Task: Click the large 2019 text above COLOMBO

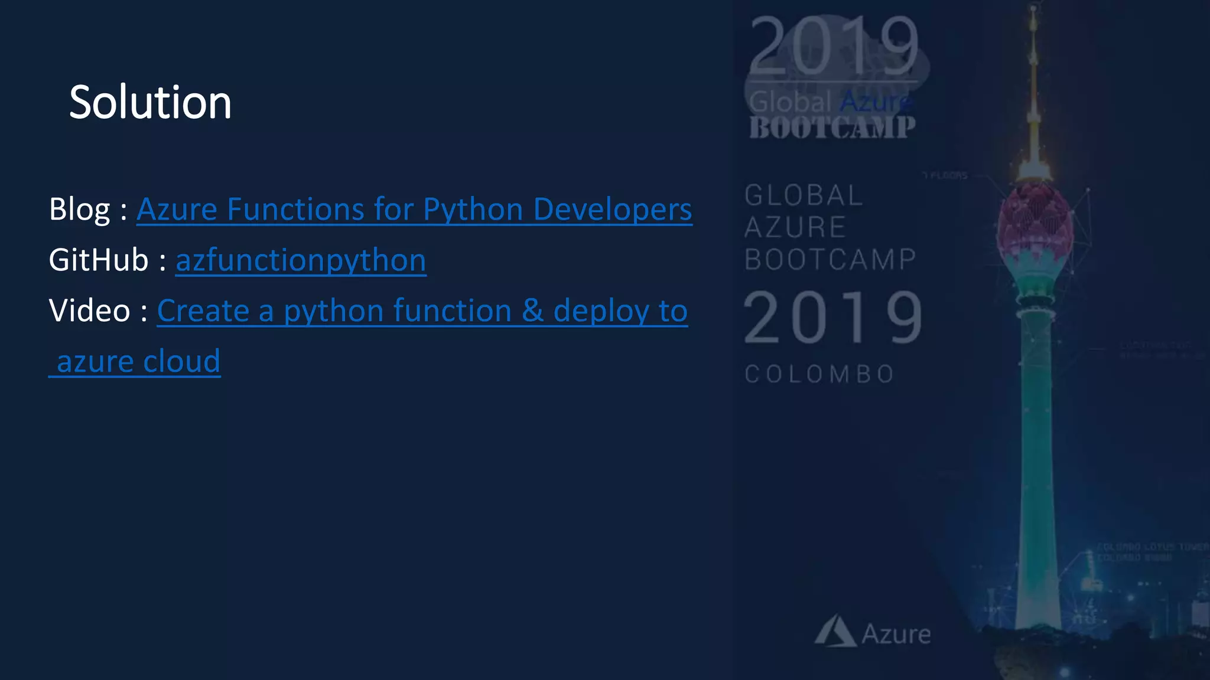Action: coord(832,318)
